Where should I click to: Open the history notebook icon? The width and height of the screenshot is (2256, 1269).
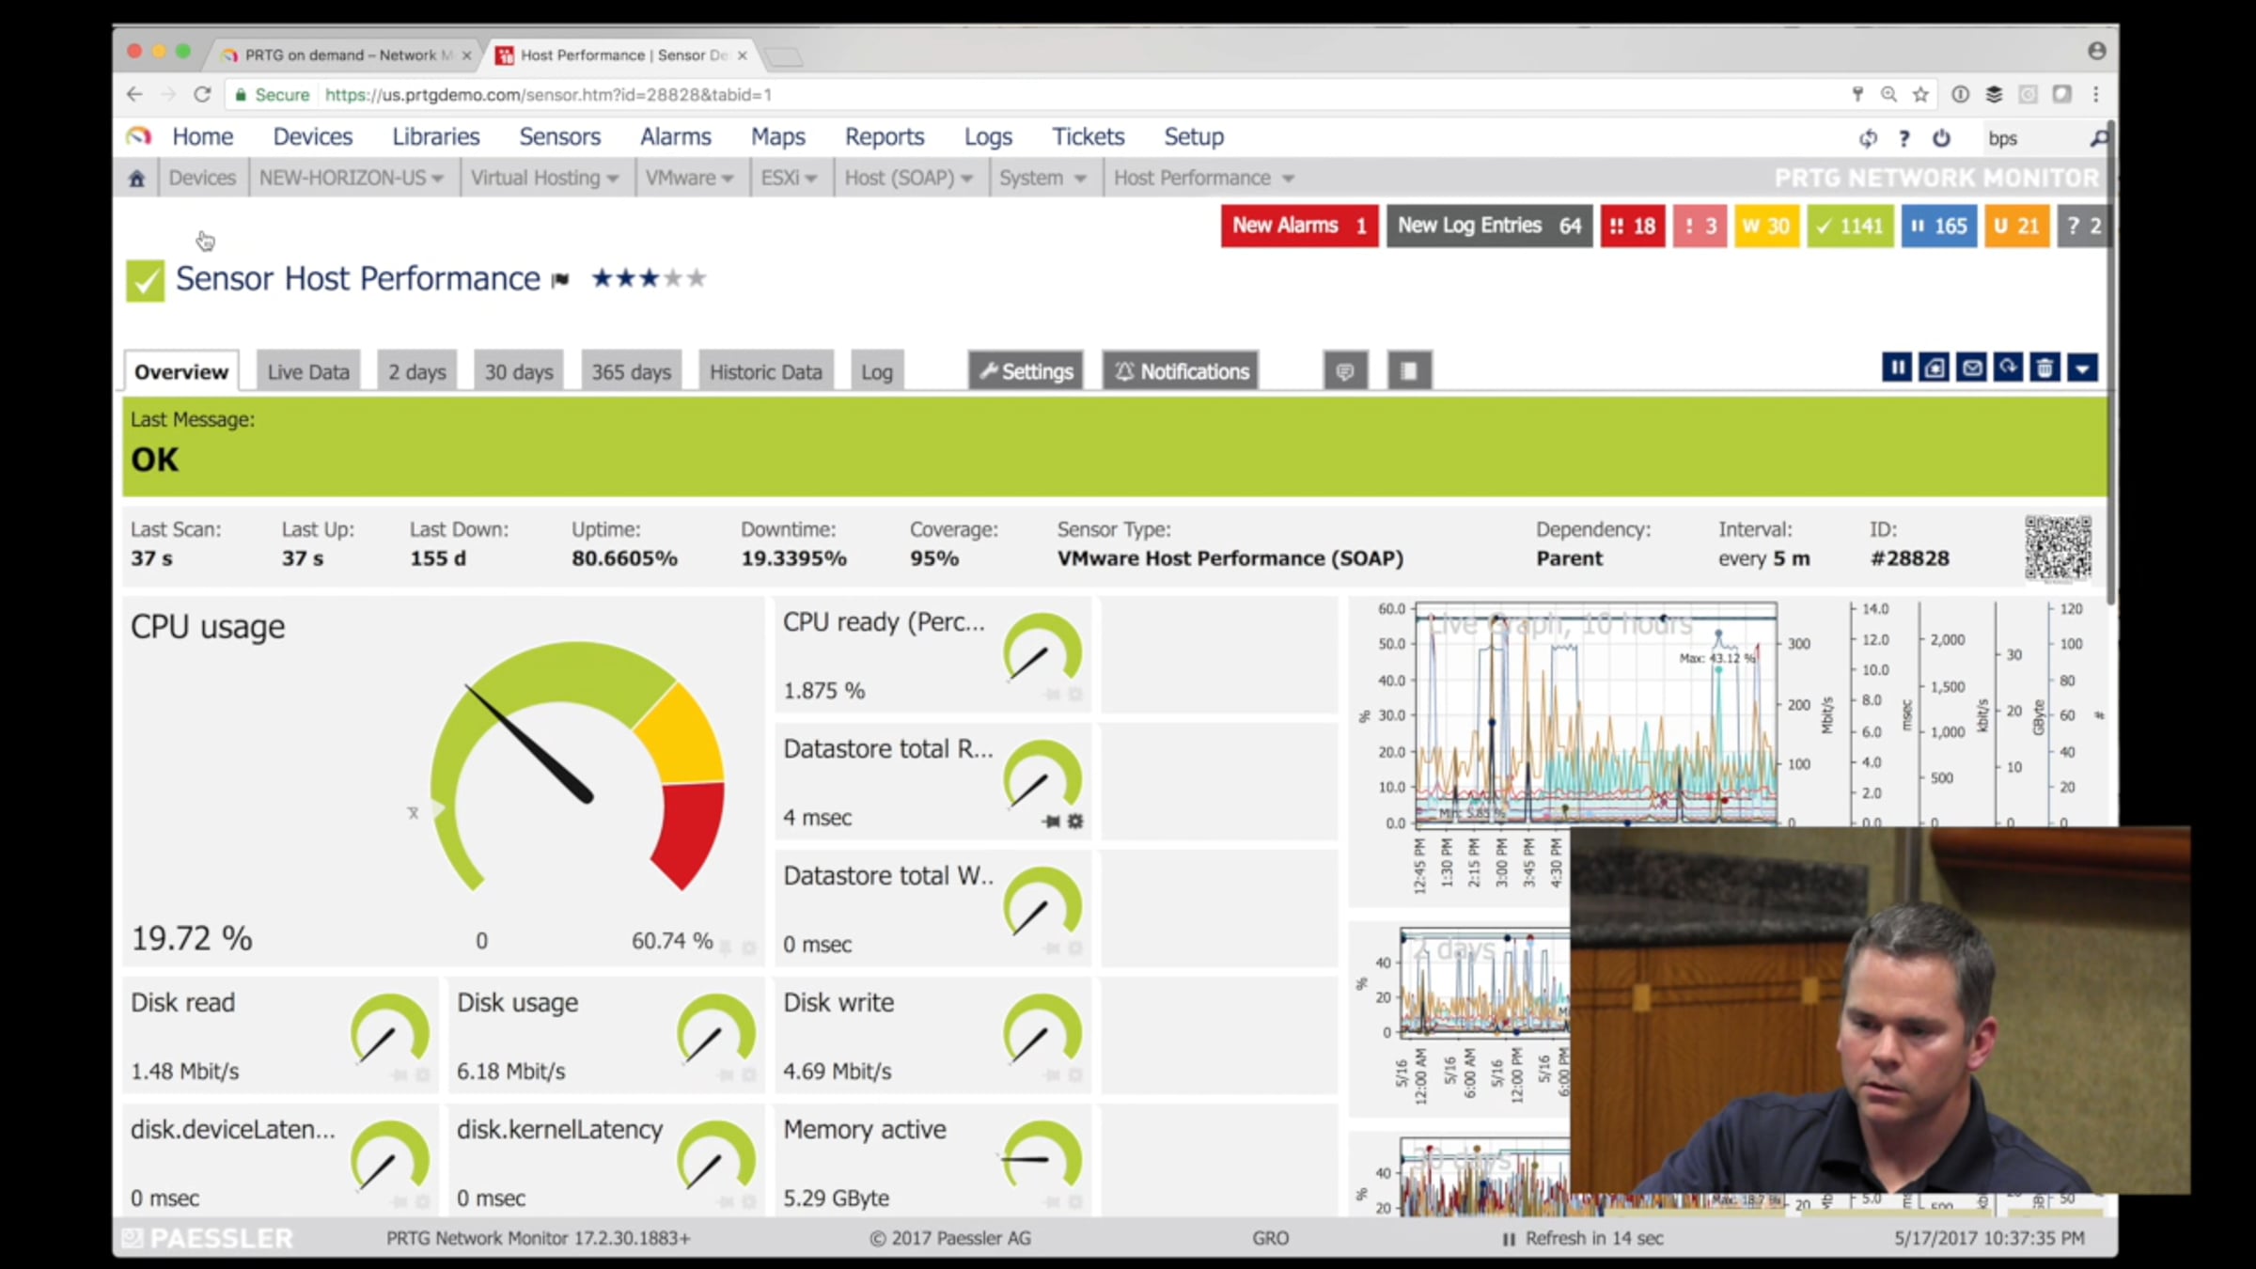click(x=1409, y=370)
